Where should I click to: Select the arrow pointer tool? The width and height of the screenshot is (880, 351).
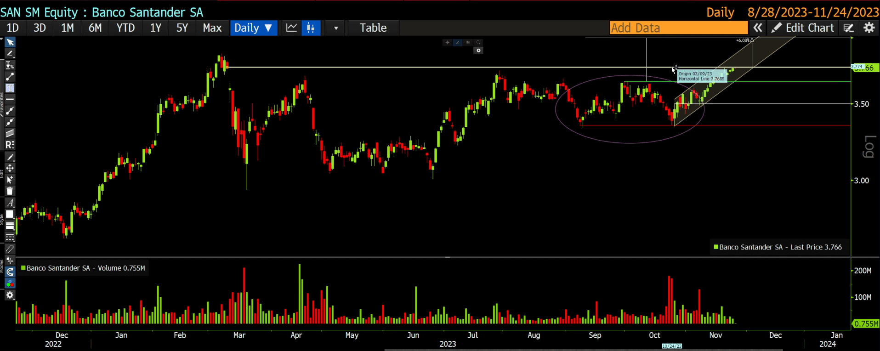pyautogui.click(x=10, y=42)
